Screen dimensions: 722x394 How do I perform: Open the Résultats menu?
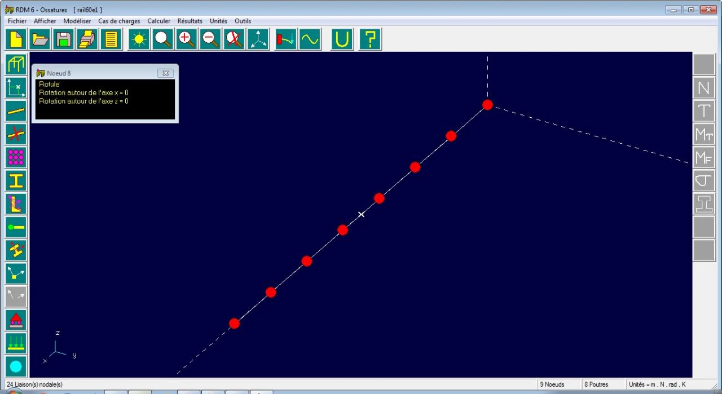point(190,21)
